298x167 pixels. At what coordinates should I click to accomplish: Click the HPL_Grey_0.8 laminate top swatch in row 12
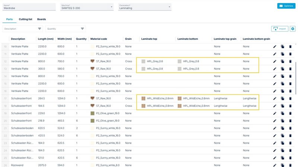143,61
